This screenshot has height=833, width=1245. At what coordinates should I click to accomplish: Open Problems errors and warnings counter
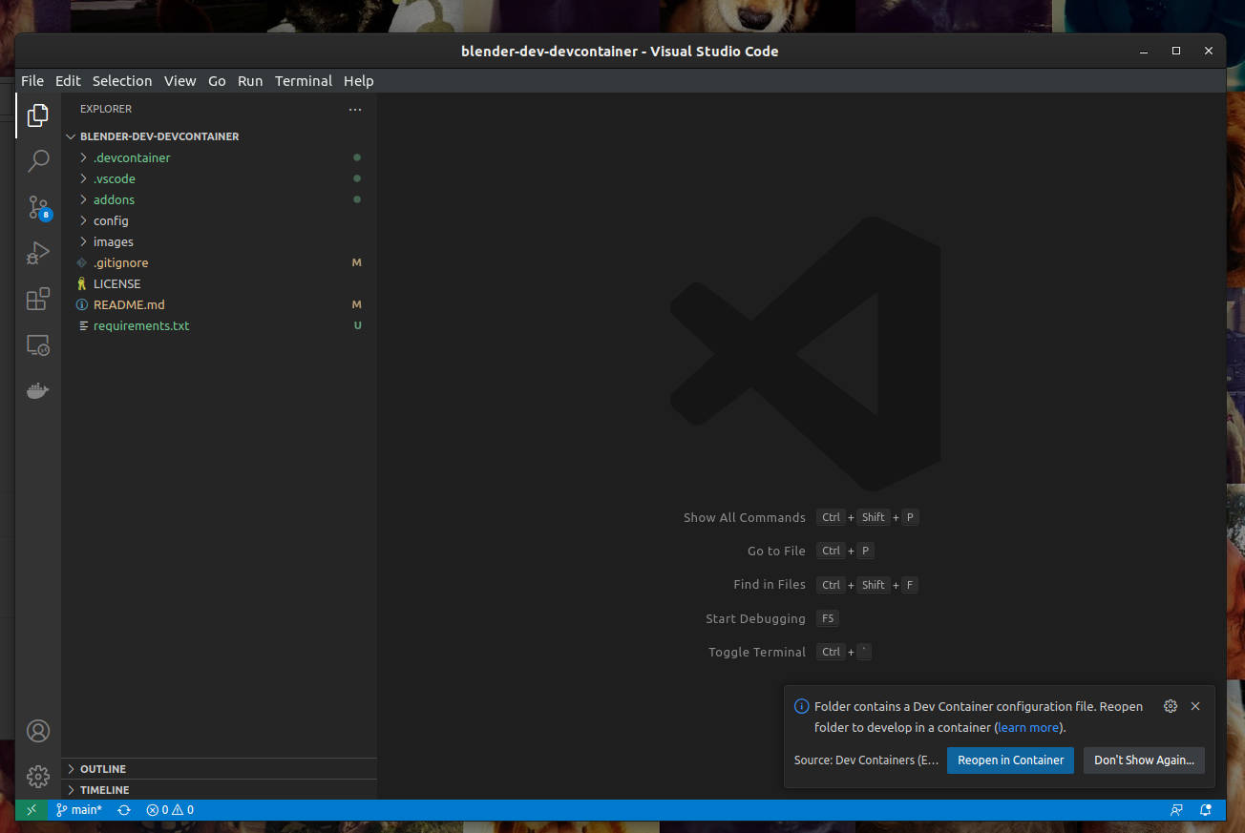pyautogui.click(x=170, y=810)
